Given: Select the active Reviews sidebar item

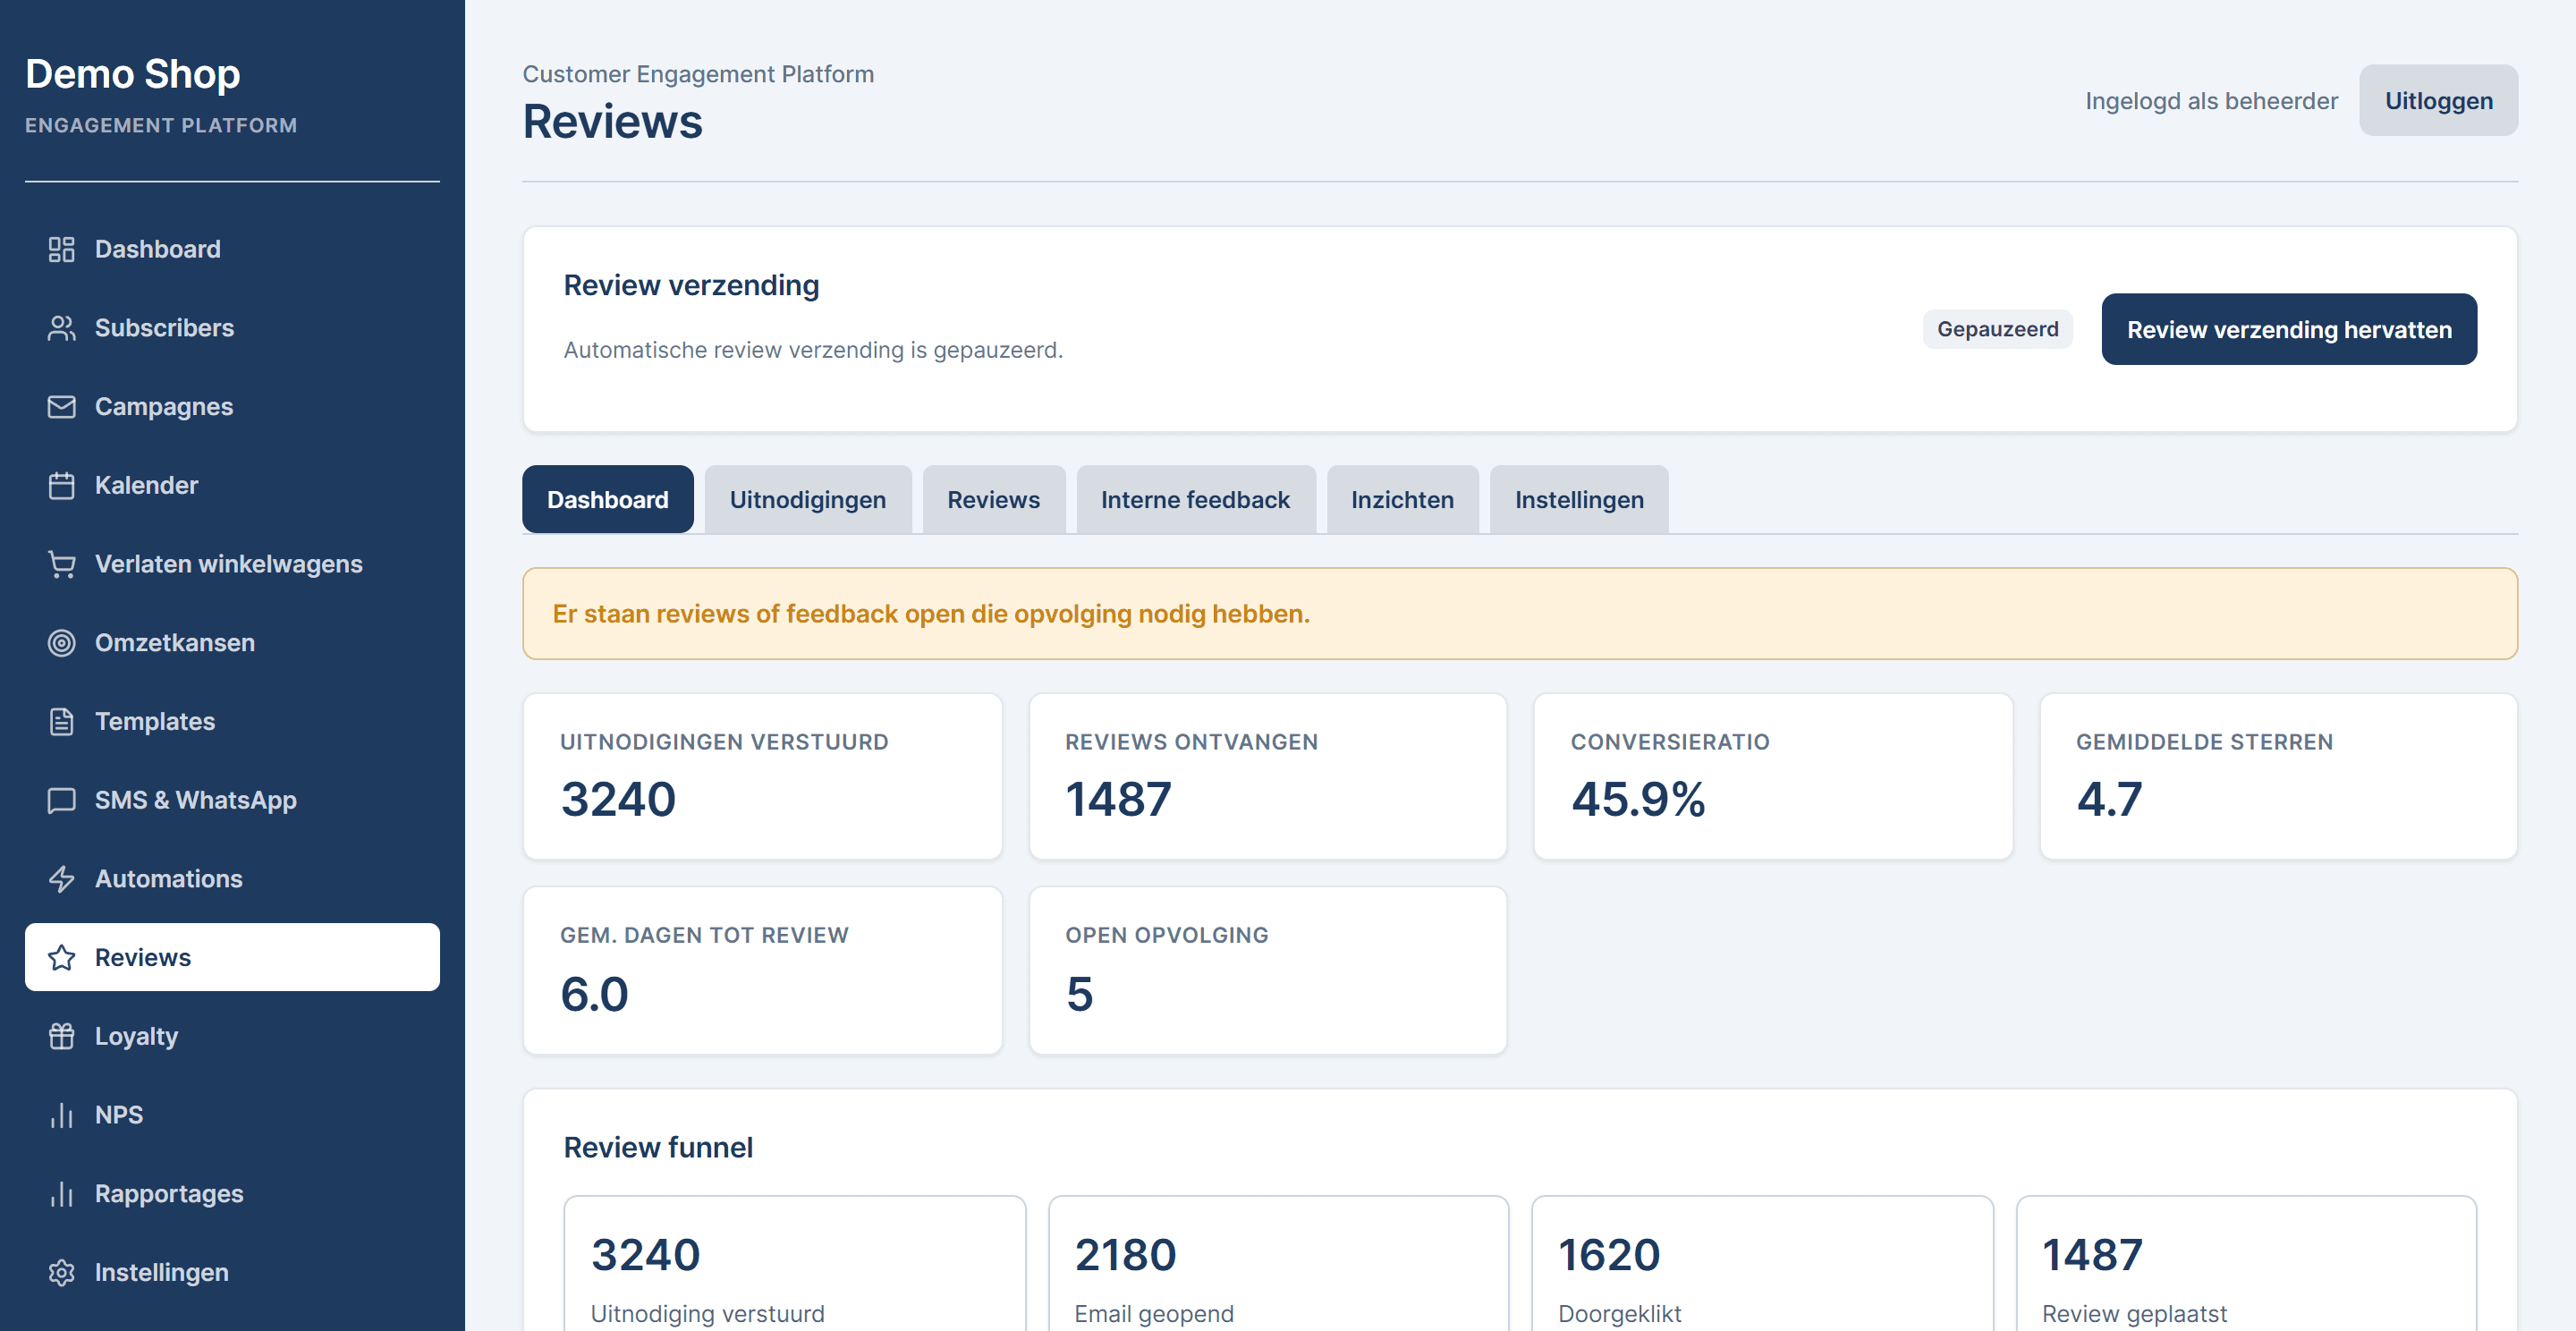Looking at the screenshot, I should (232, 957).
